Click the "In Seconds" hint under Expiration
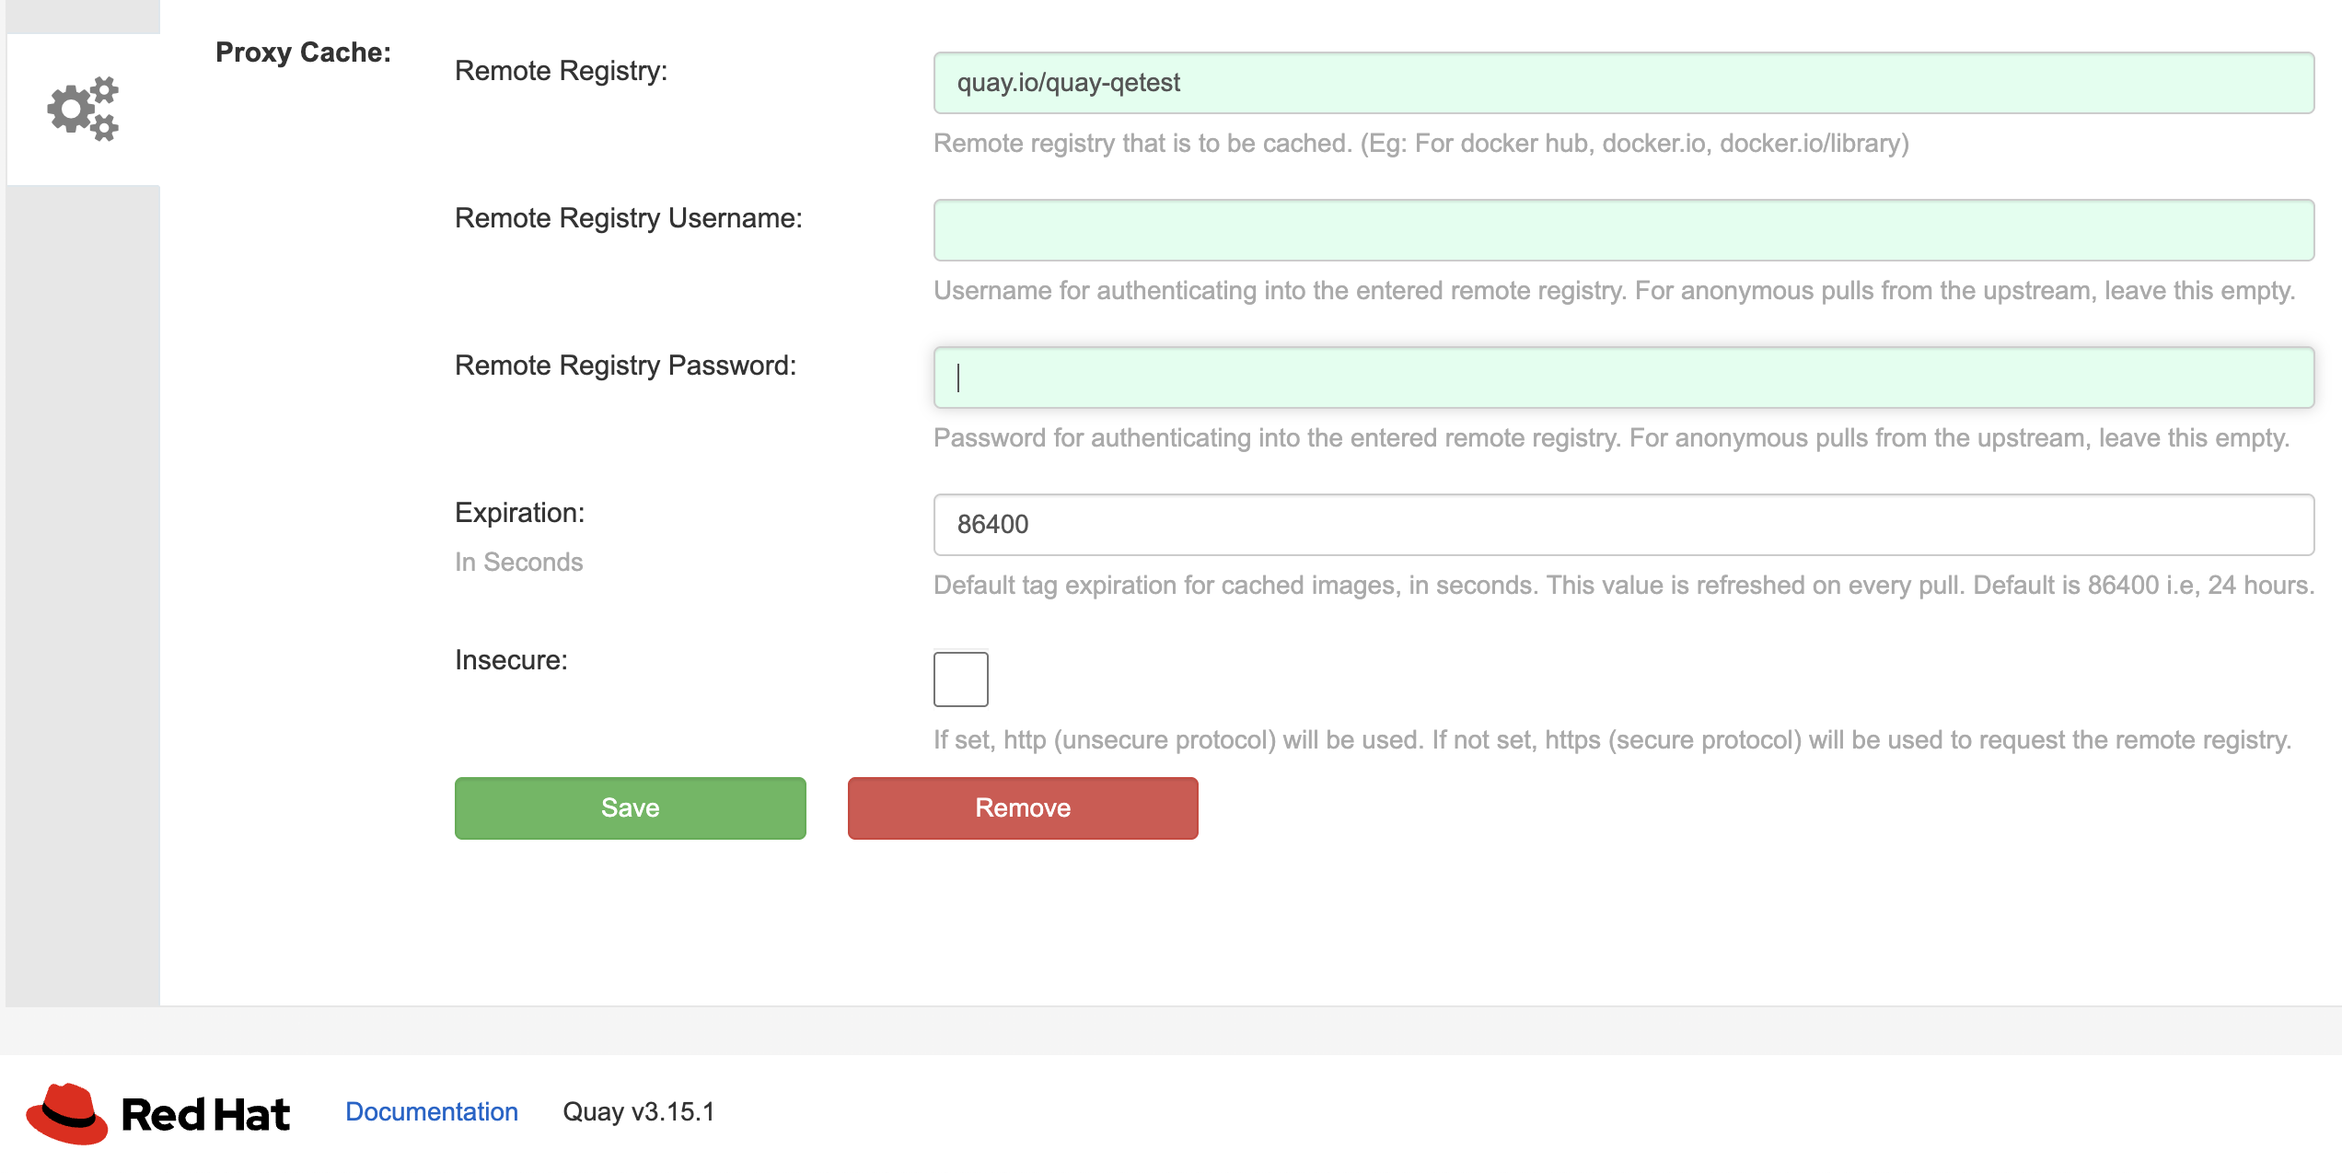 tap(518, 562)
